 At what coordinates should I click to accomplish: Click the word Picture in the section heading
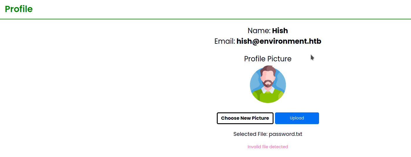[279, 59]
